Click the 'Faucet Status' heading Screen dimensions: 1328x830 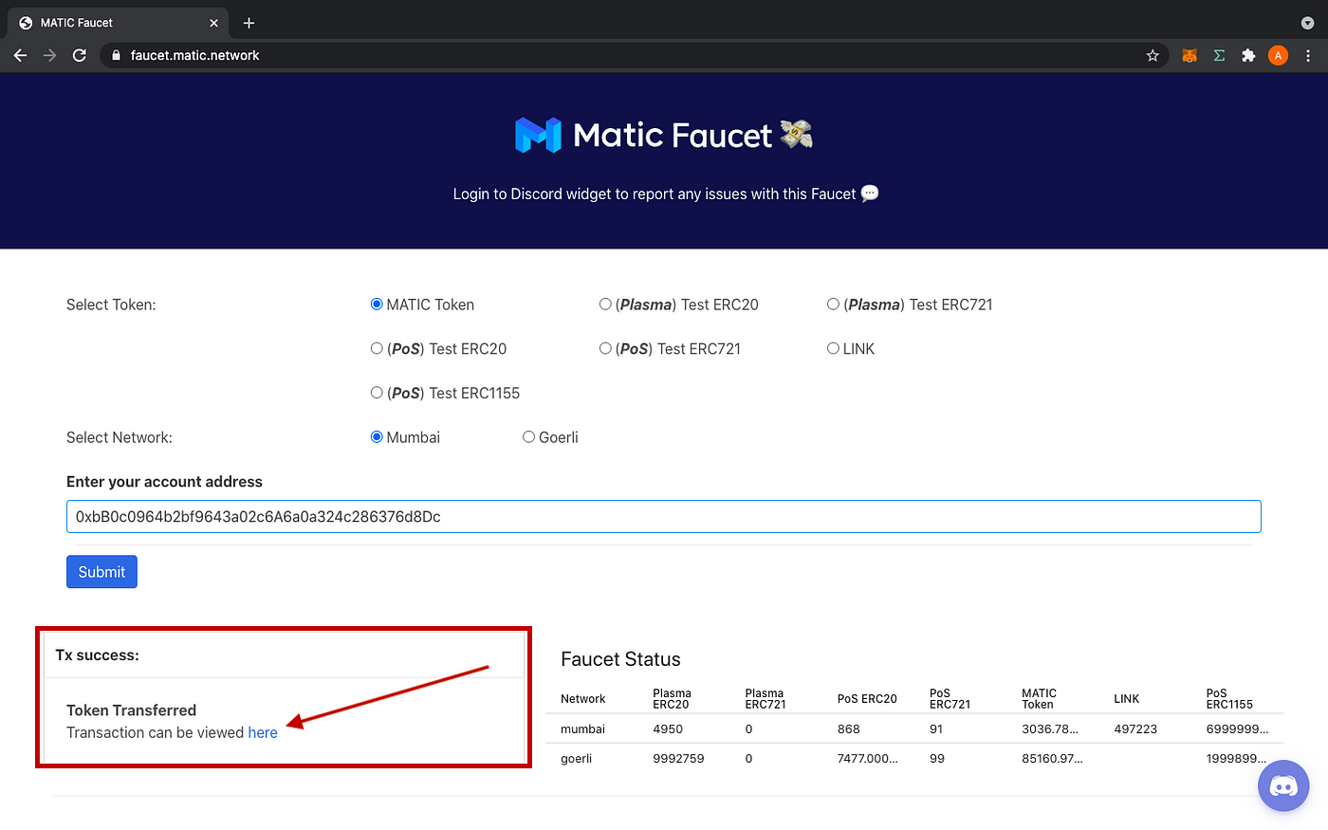tap(620, 659)
